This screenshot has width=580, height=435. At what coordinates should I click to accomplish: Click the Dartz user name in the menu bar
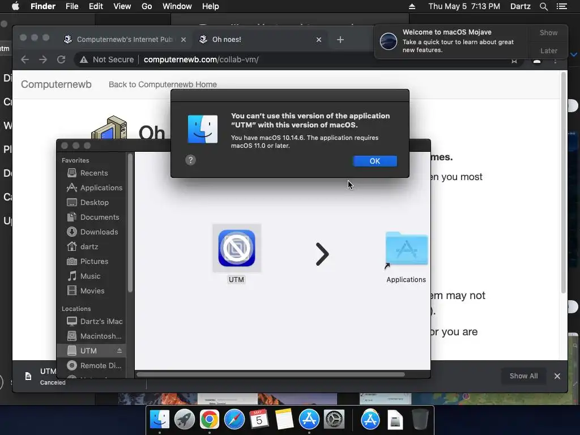point(520,6)
